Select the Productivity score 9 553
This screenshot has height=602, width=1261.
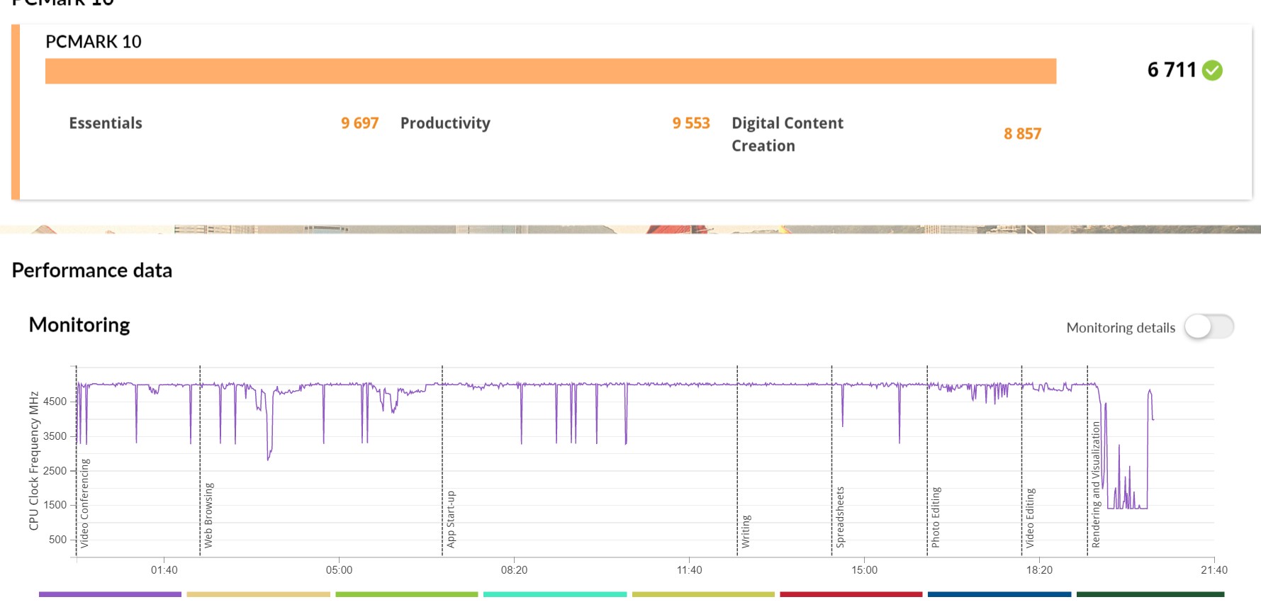[690, 123]
